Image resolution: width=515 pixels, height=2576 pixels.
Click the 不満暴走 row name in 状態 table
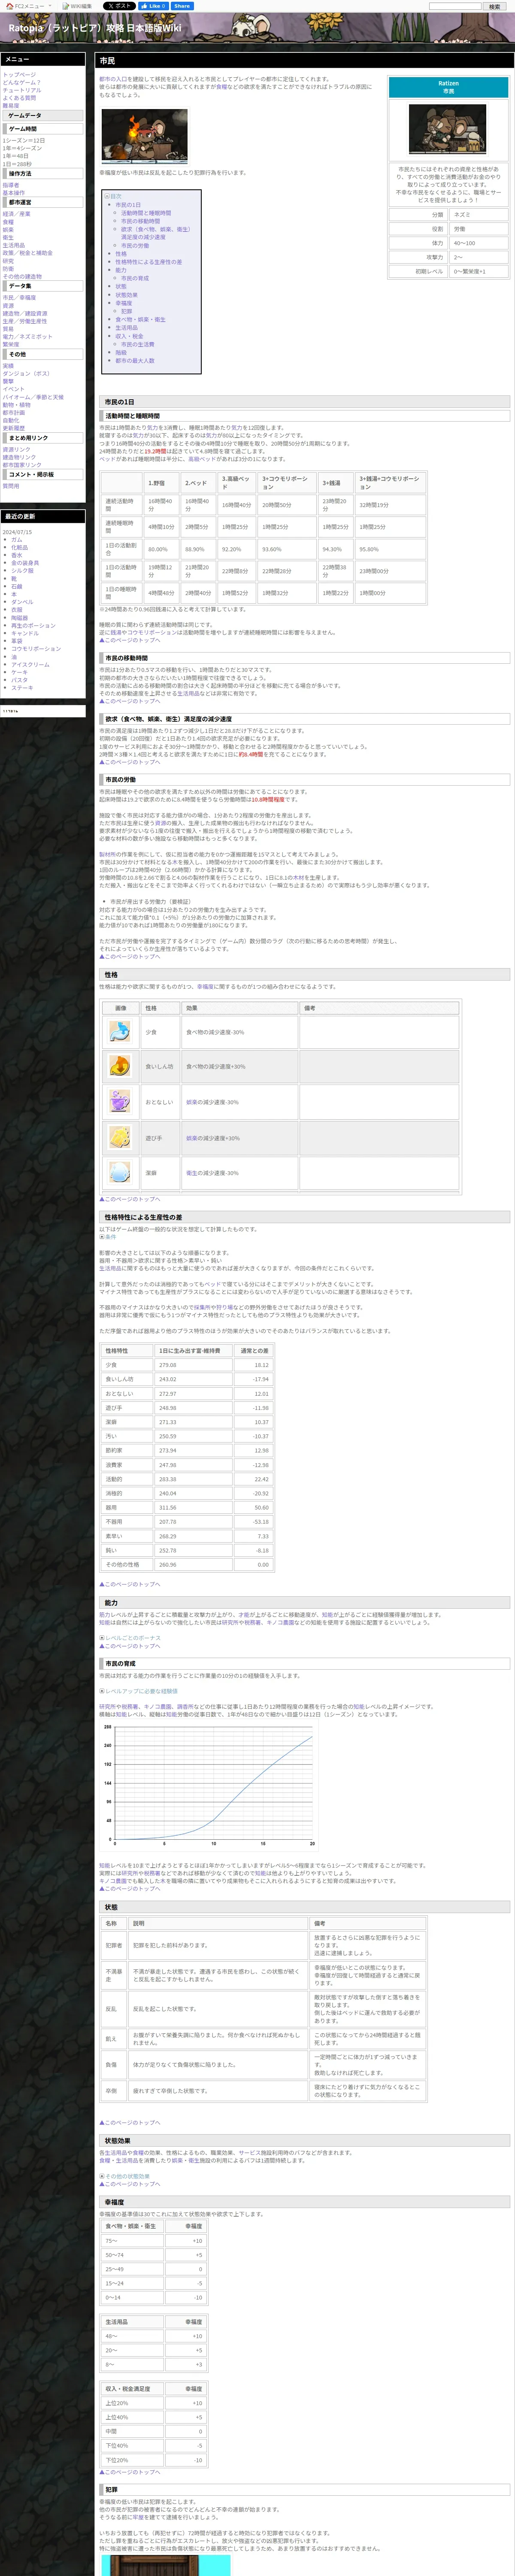[x=114, y=1976]
